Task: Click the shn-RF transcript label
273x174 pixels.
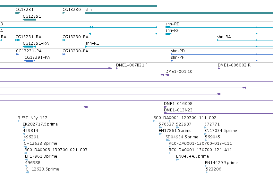Action: pyautogui.click(x=172, y=30)
